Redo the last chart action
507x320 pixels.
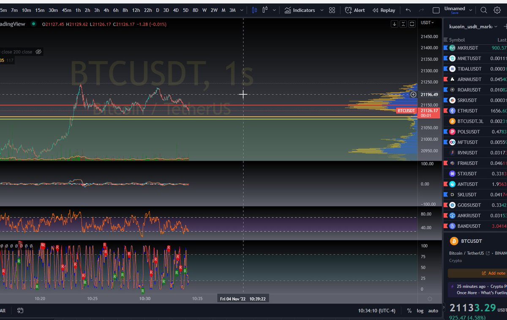pos(421,10)
